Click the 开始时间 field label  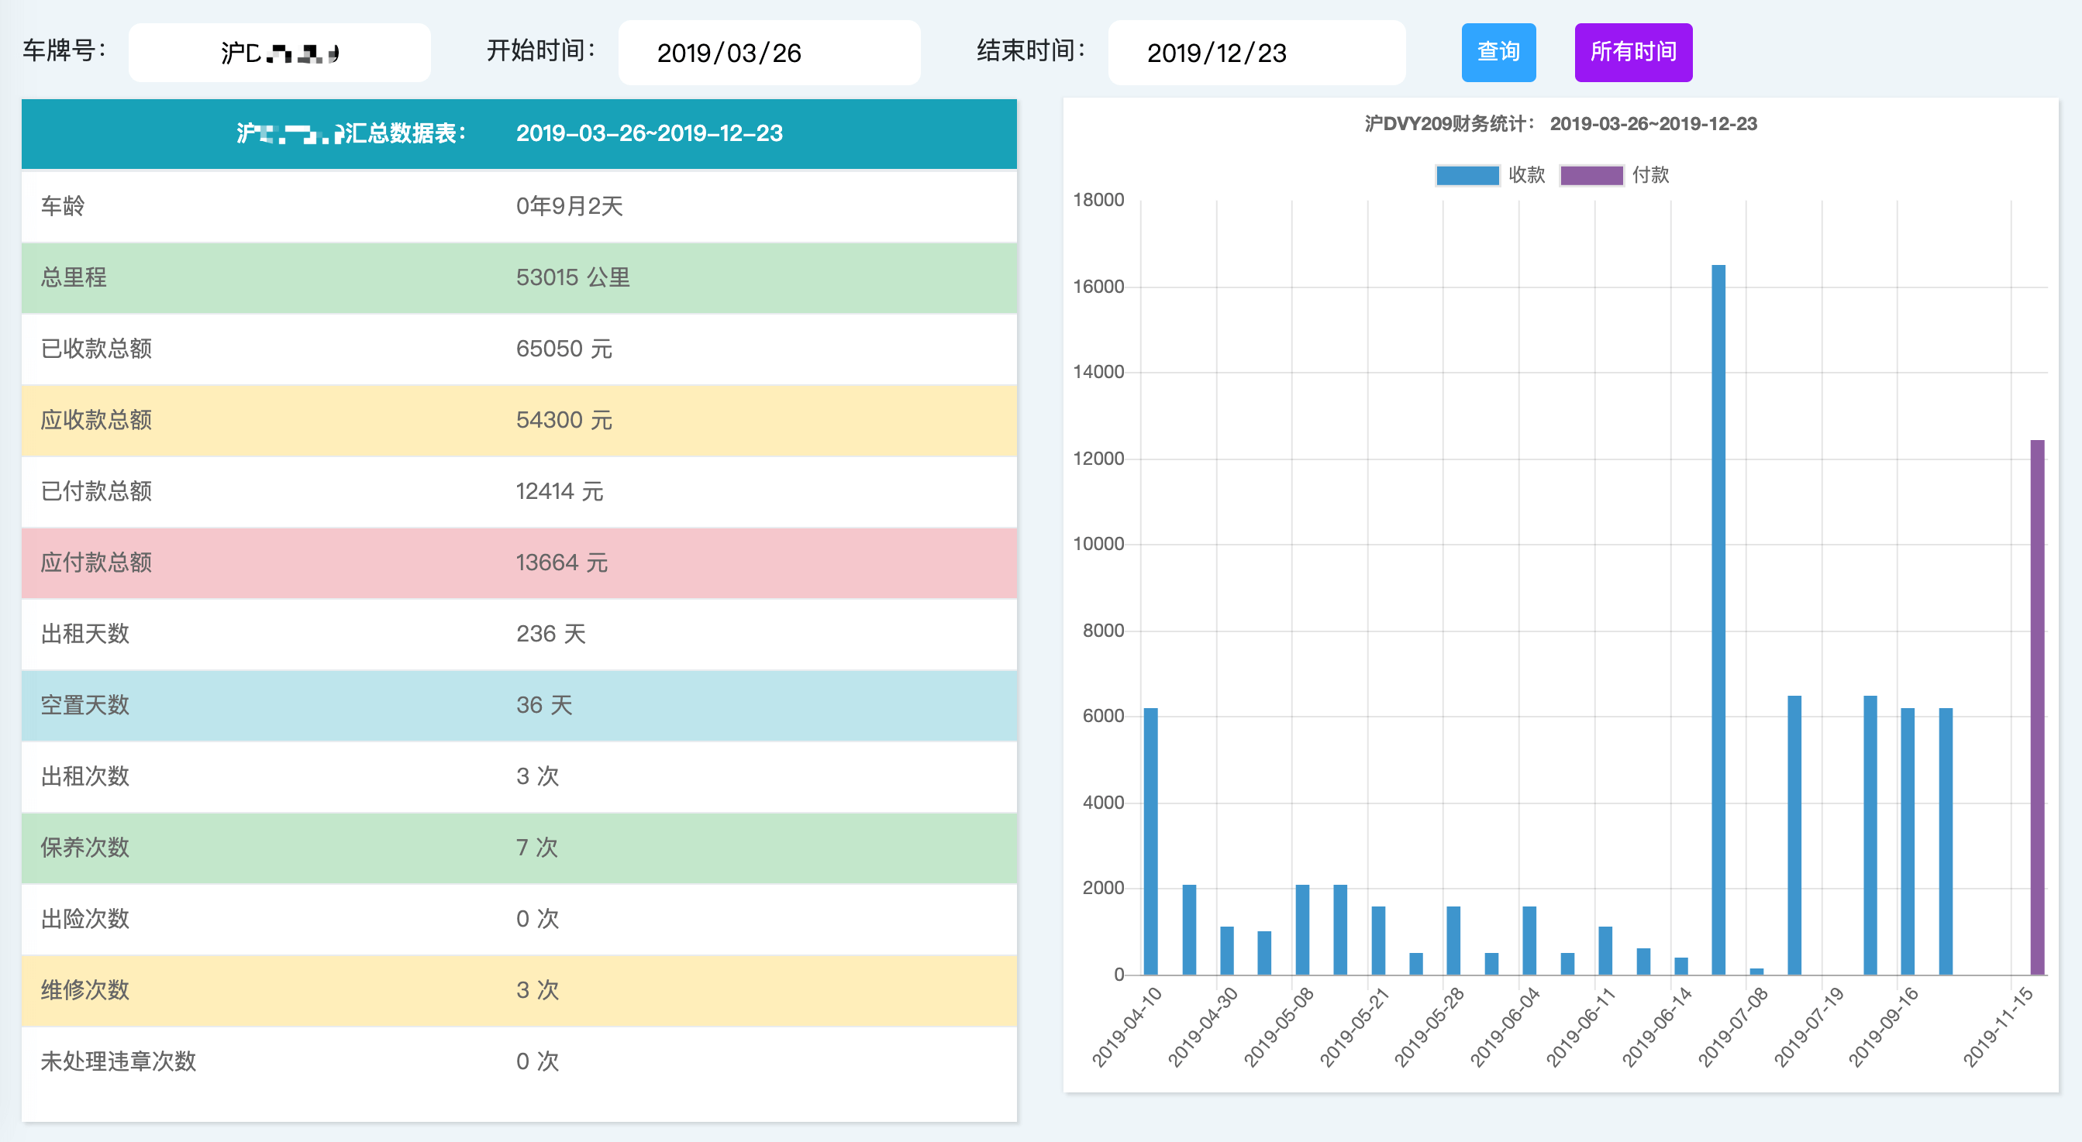pos(542,51)
